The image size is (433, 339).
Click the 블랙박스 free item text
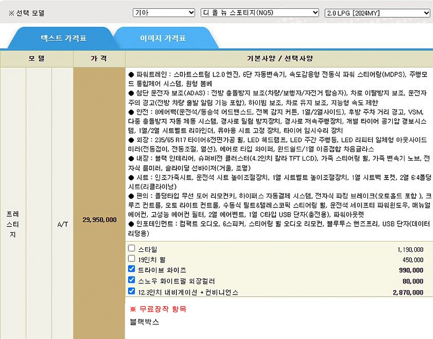(x=145, y=322)
